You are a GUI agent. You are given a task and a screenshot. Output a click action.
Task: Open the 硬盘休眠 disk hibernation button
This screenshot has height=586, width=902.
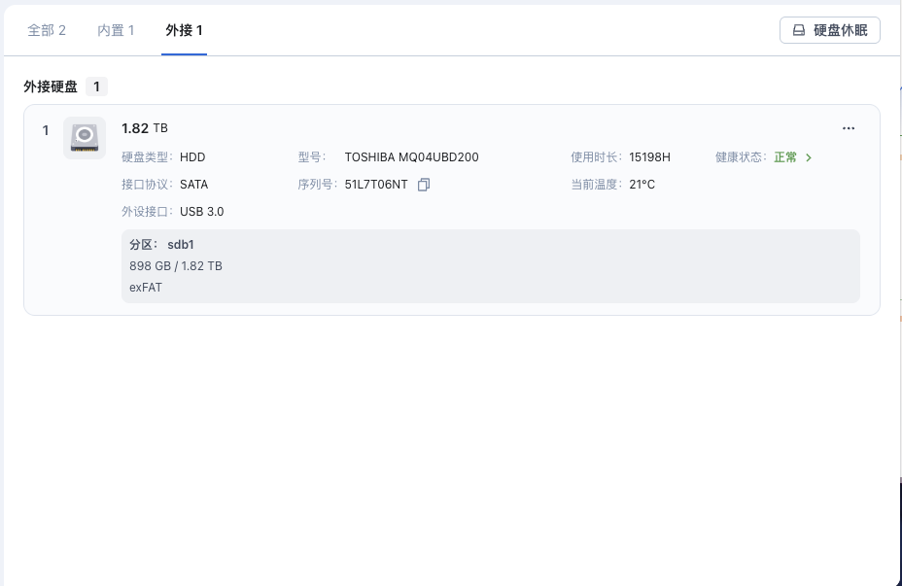click(x=829, y=30)
